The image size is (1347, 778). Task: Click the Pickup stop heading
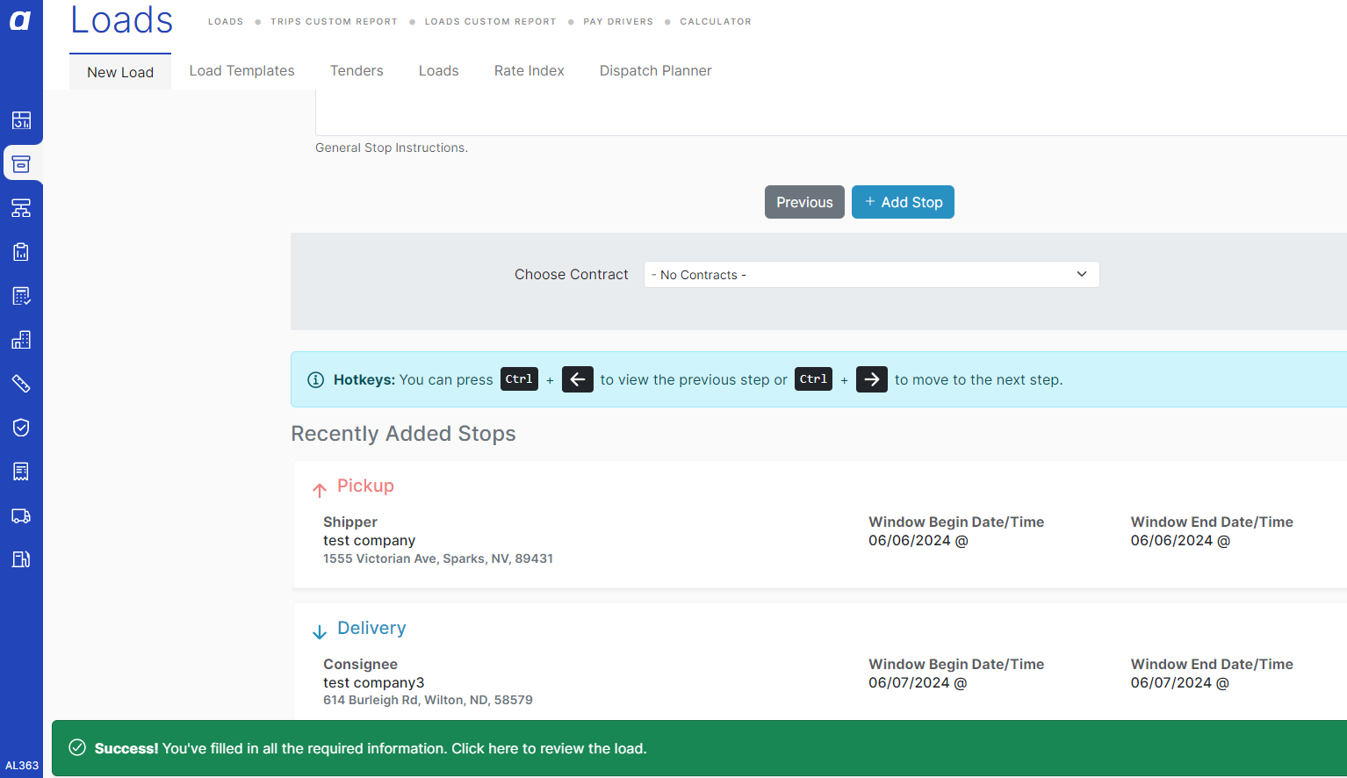[365, 486]
